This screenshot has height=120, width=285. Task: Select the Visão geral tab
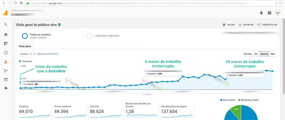coord(25,46)
